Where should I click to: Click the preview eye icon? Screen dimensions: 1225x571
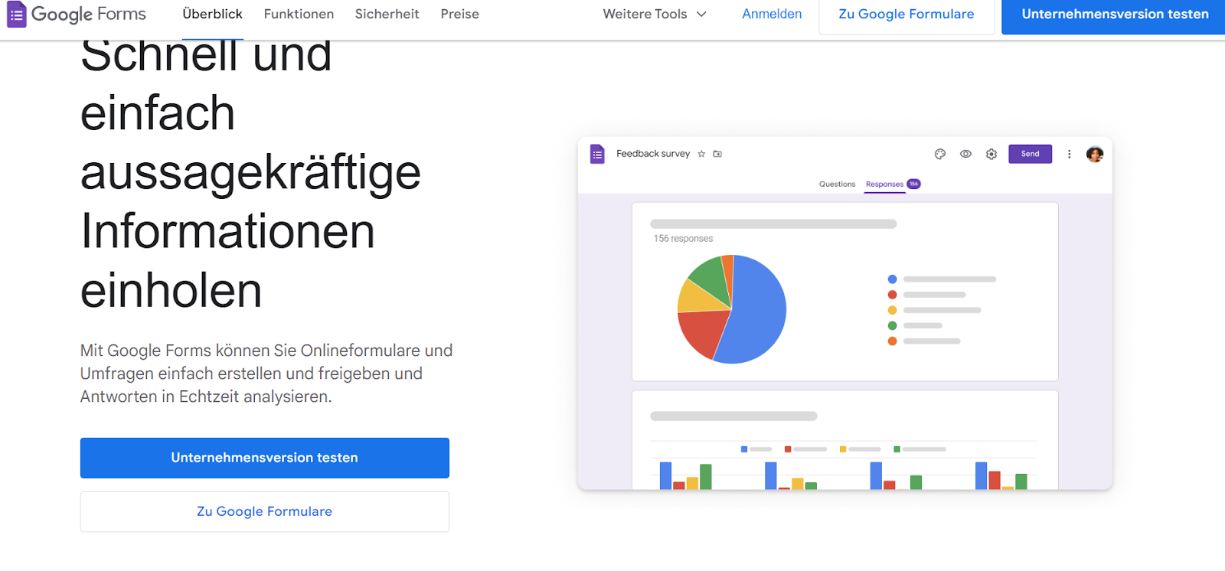tap(966, 154)
